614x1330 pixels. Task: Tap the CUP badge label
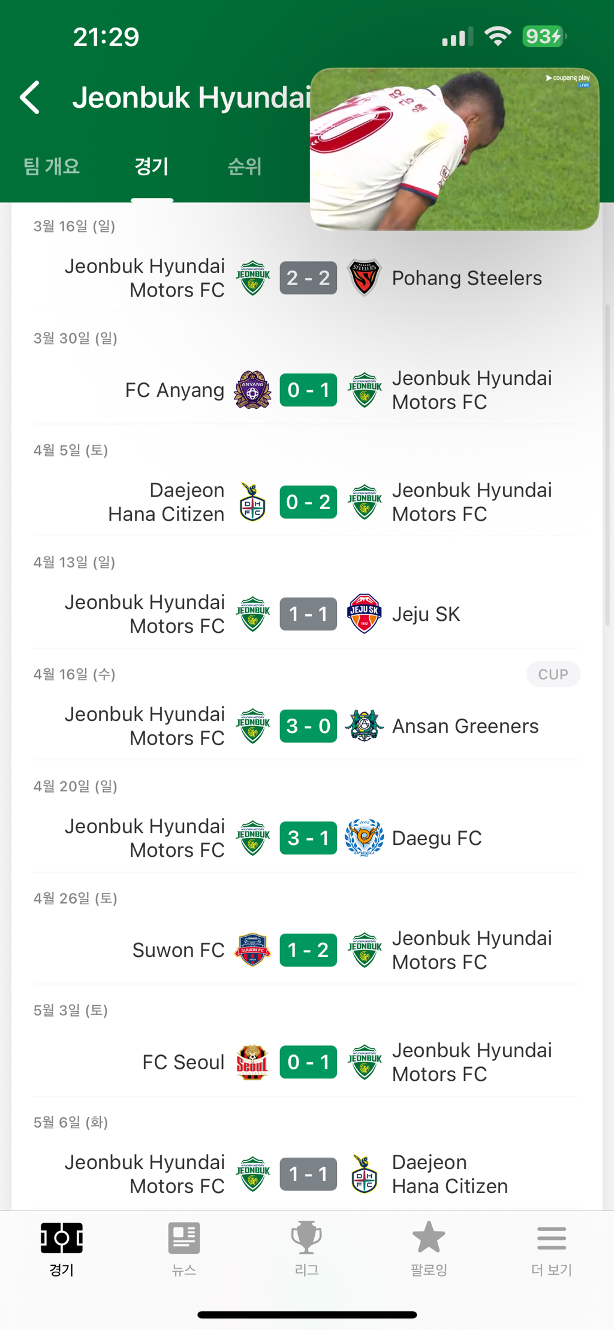(553, 674)
